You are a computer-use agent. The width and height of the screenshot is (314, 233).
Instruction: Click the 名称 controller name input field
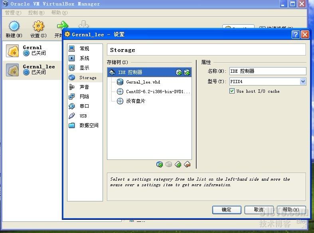(268, 71)
